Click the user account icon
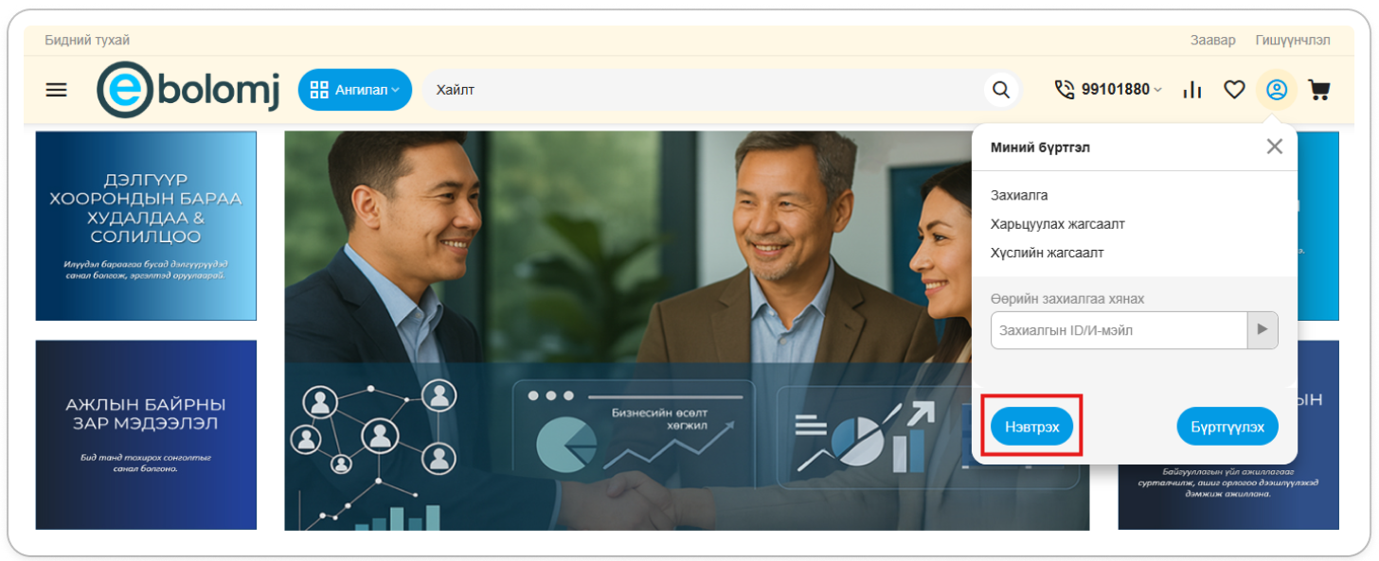1379x561 pixels. click(1277, 90)
